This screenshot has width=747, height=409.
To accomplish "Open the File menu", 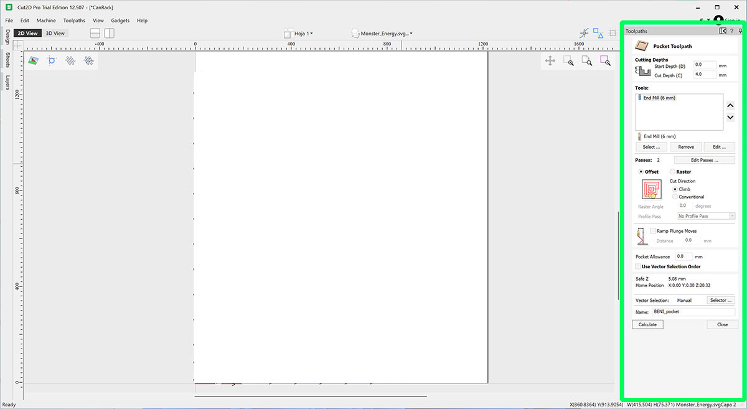I will click(x=9, y=21).
